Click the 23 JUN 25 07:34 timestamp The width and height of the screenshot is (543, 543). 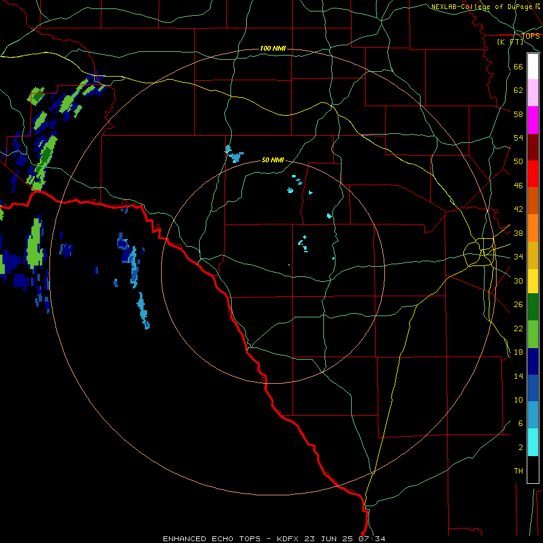[345, 539]
